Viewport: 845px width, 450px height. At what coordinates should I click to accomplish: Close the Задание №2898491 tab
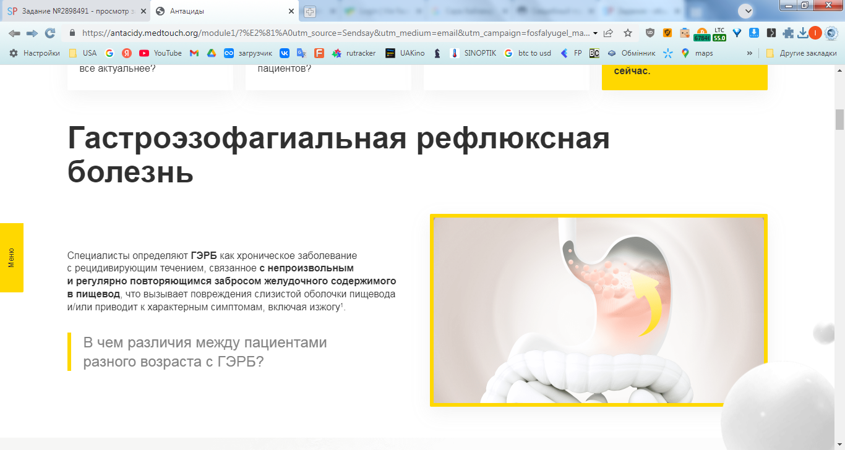point(143,11)
